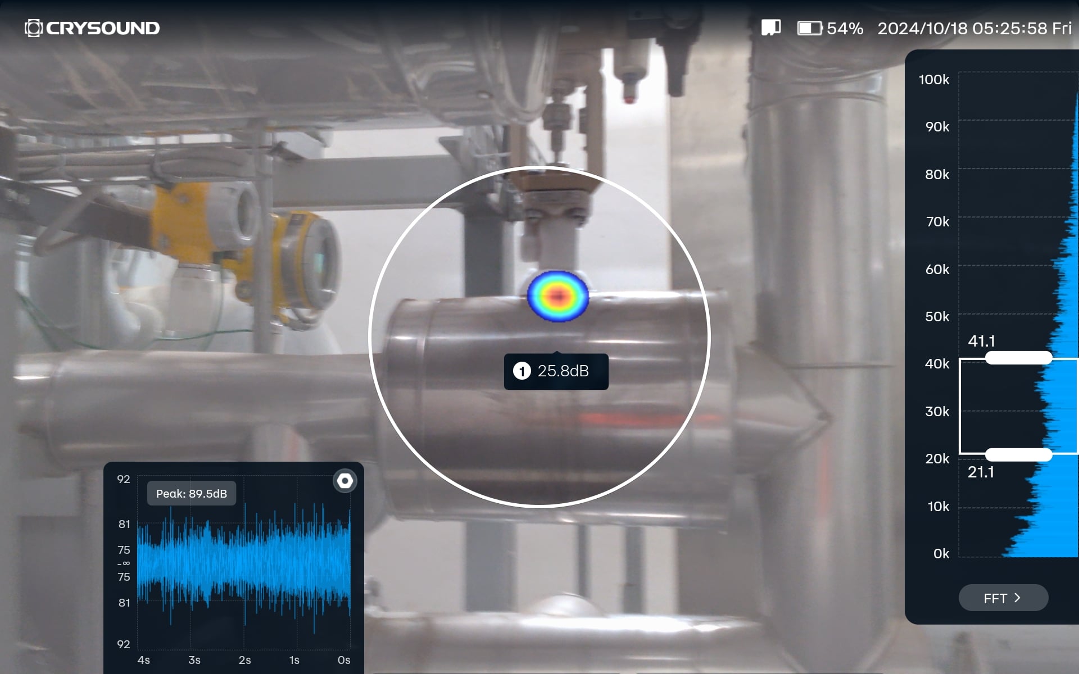Tap the storage card status icon
1079x674 pixels.
(x=770, y=28)
